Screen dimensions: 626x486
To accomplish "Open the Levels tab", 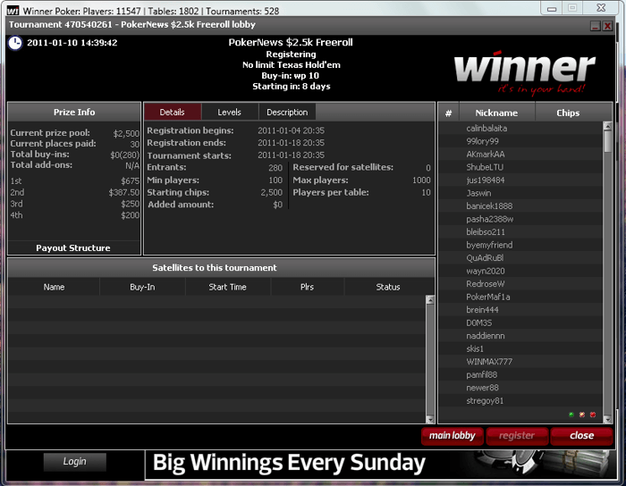I will click(230, 112).
